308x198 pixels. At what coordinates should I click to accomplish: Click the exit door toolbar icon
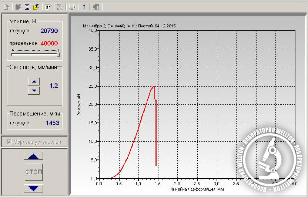pyautogui.click(x=96, y=7)
